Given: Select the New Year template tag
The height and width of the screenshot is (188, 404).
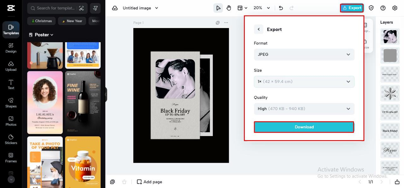Looking at the screenshot, I should (72, 21).
